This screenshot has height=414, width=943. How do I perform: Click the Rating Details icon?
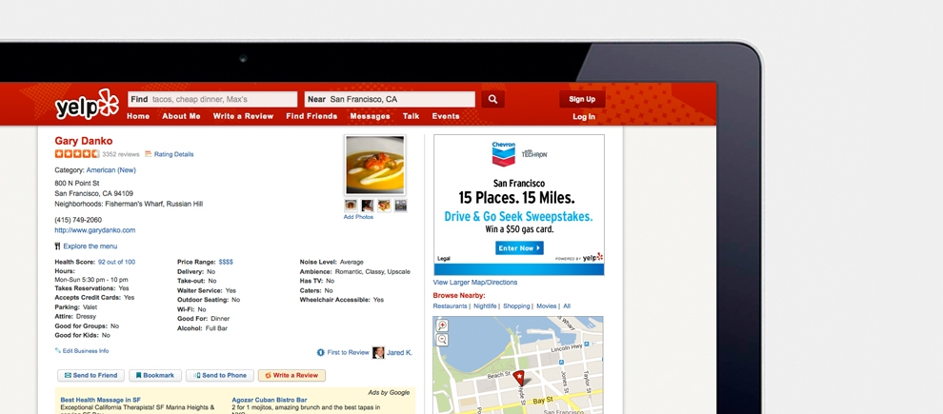pyautogui.click(x=148, y=154)
